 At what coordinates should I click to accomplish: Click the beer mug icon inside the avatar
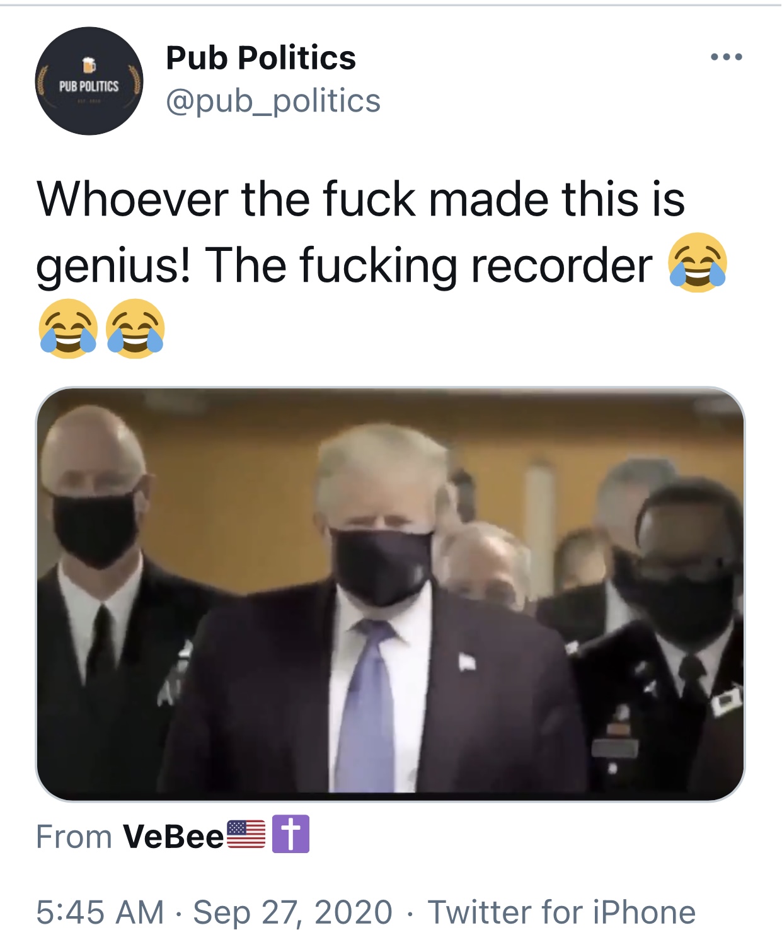coord(89,64)
